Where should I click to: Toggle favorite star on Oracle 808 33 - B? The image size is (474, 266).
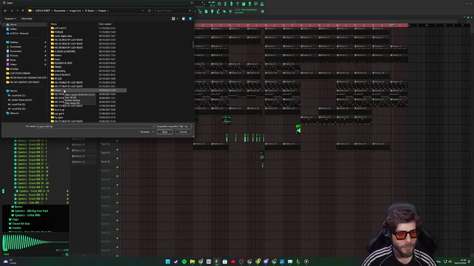67,195
